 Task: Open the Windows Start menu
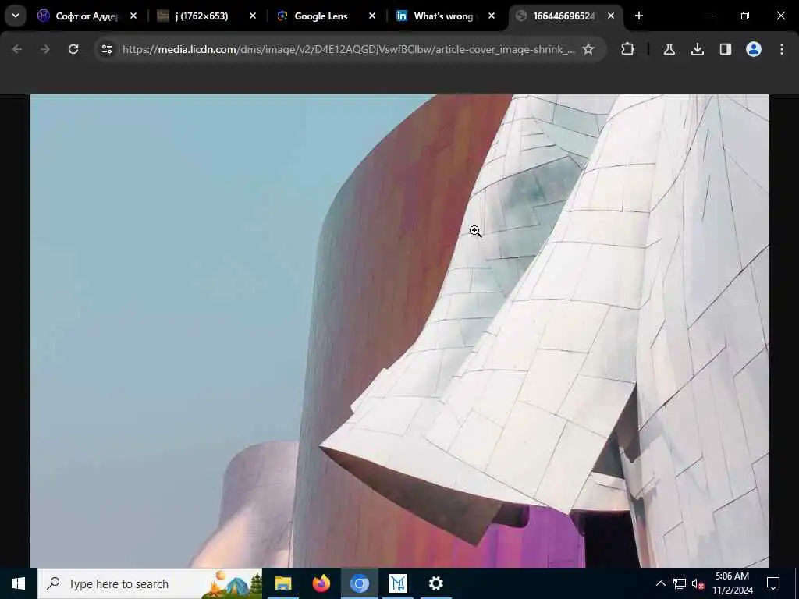click(19, 583)
